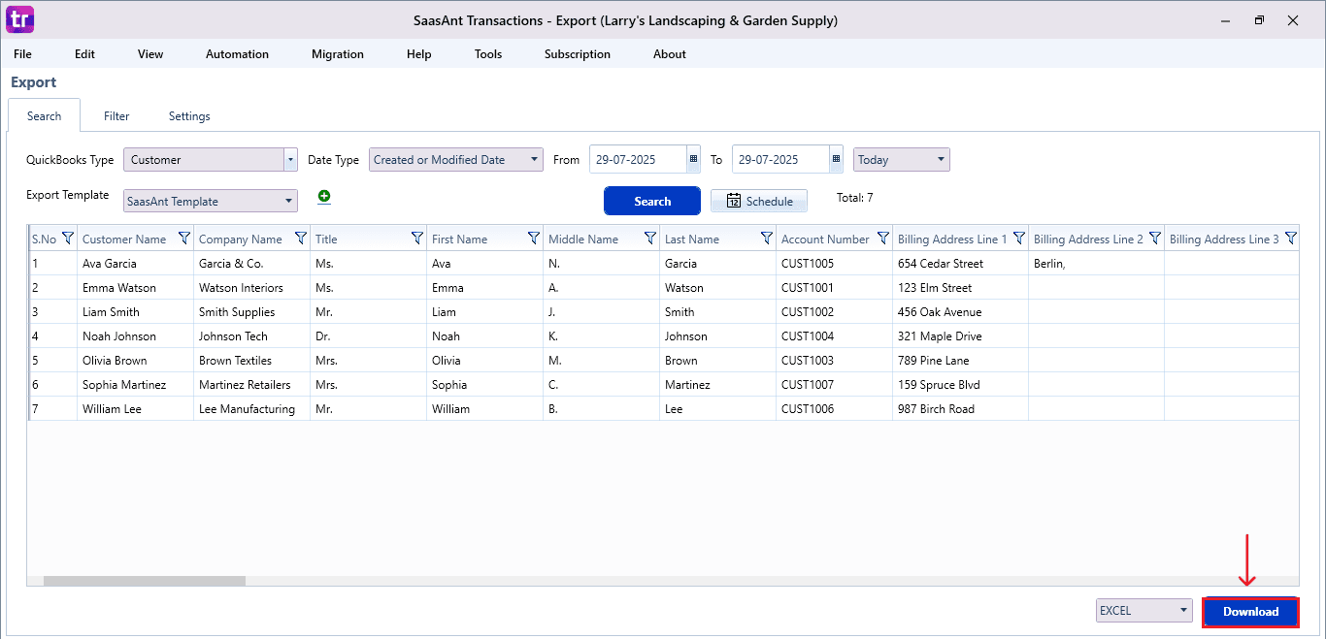Click the horizontal scrollbar thumb
The height and width of the screenshot is (639, 1326).
pyautogui.click(x=145, y=581)
